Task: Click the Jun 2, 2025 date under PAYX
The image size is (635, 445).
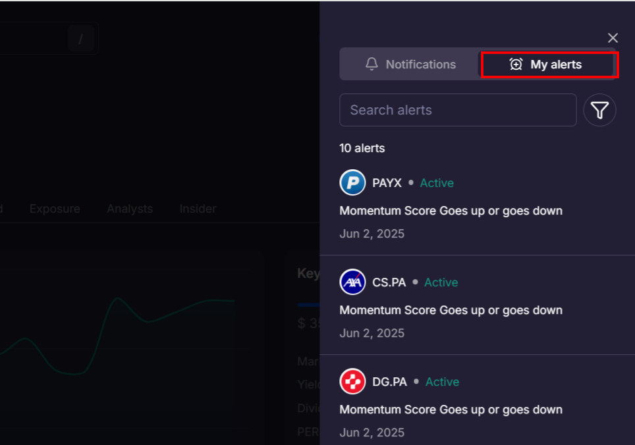Action: pyautogui.click(x=372, y=234)
